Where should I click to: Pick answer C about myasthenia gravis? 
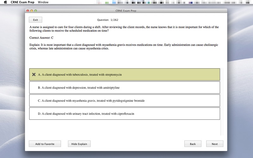(x=125, y=100)
